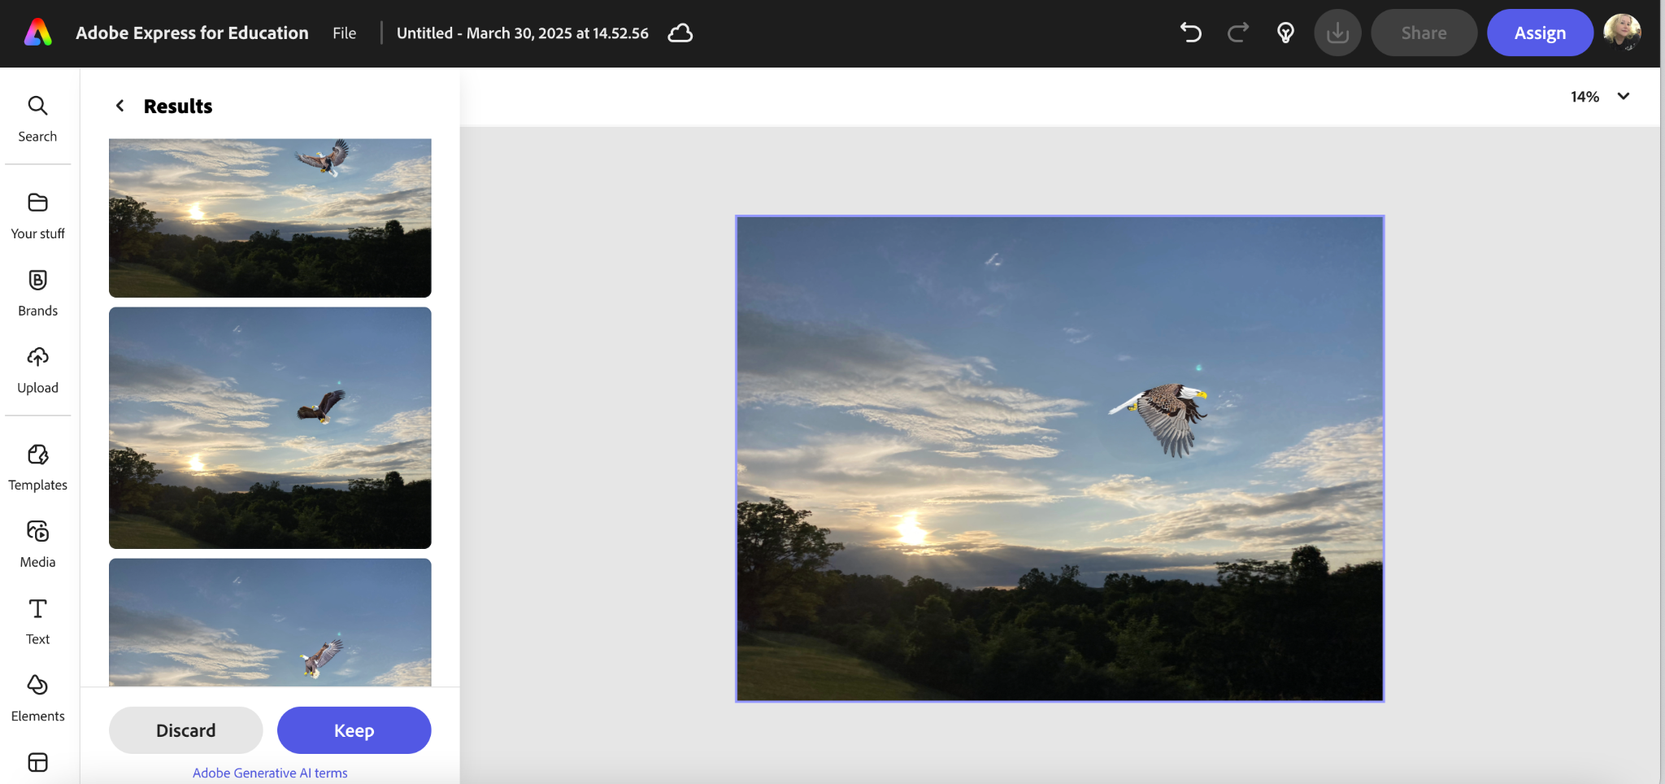Open Adobe Generative AI terms link
Viewport: 1665px width, 784px height.
point(270,773)
